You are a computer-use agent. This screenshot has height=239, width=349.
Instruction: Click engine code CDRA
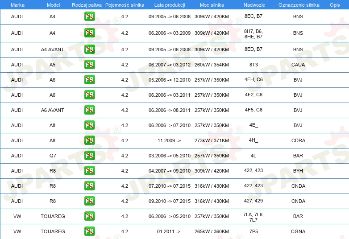tap(298, 140)
